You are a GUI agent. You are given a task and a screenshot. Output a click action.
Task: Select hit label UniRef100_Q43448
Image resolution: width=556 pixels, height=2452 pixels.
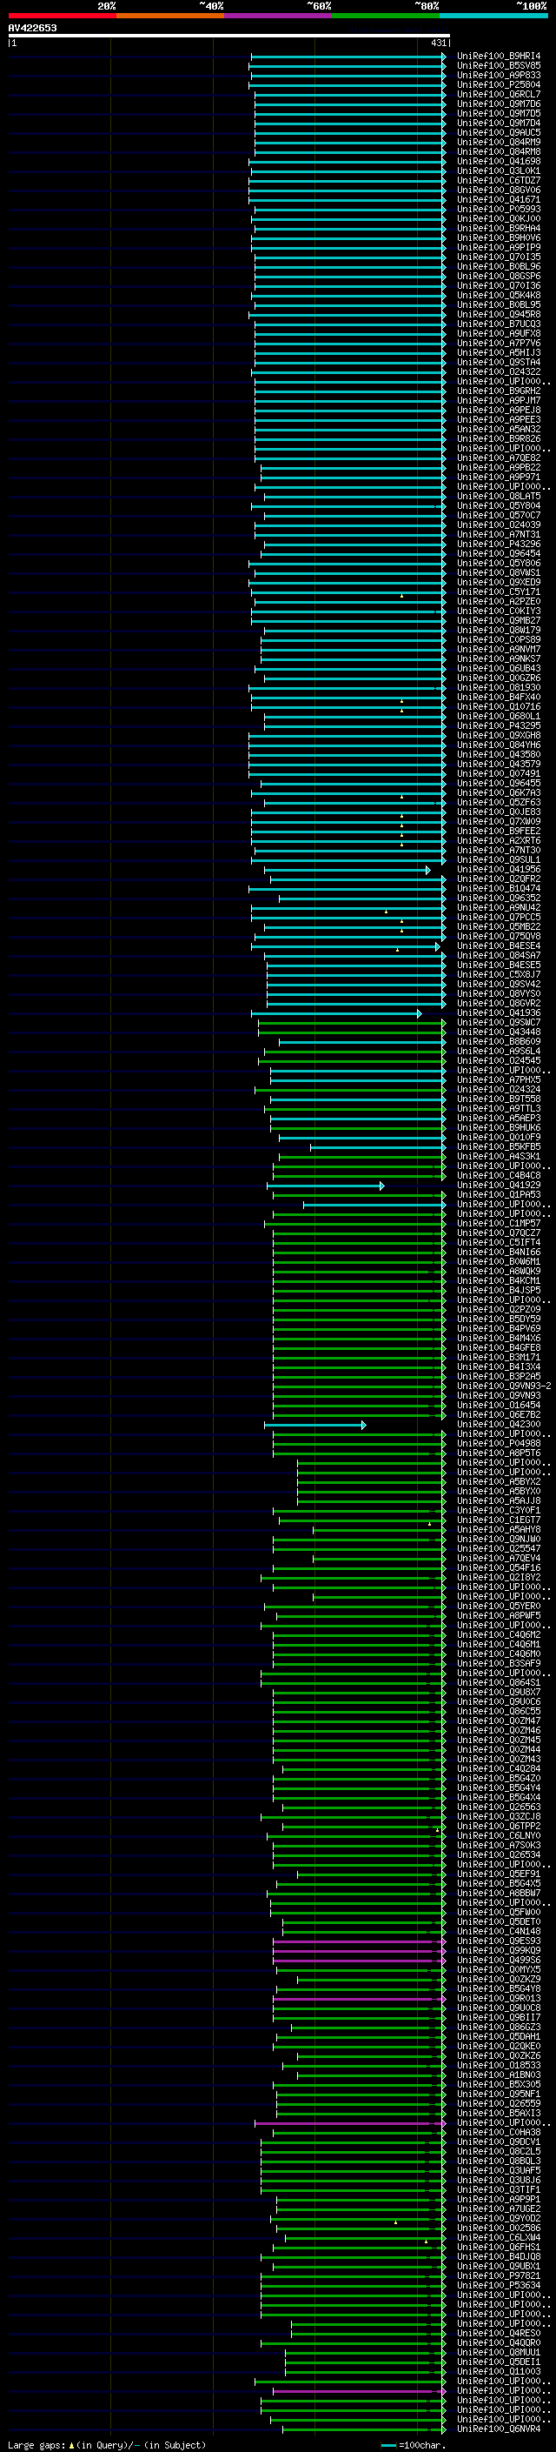tap(498, 1032)
